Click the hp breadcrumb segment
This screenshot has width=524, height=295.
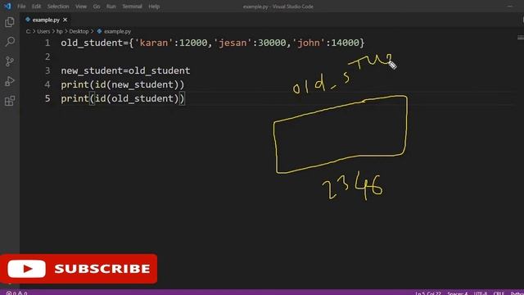[60, 31]
